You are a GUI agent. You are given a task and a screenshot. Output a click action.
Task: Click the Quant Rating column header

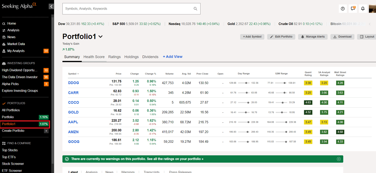308,74
